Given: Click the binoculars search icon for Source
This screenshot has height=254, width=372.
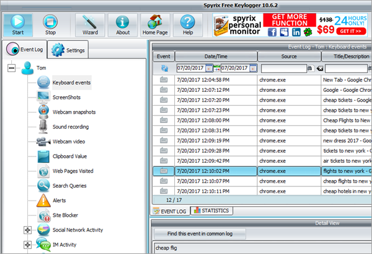Looking at the screenshot, I should pyautogui.click(x=311, y=68).
